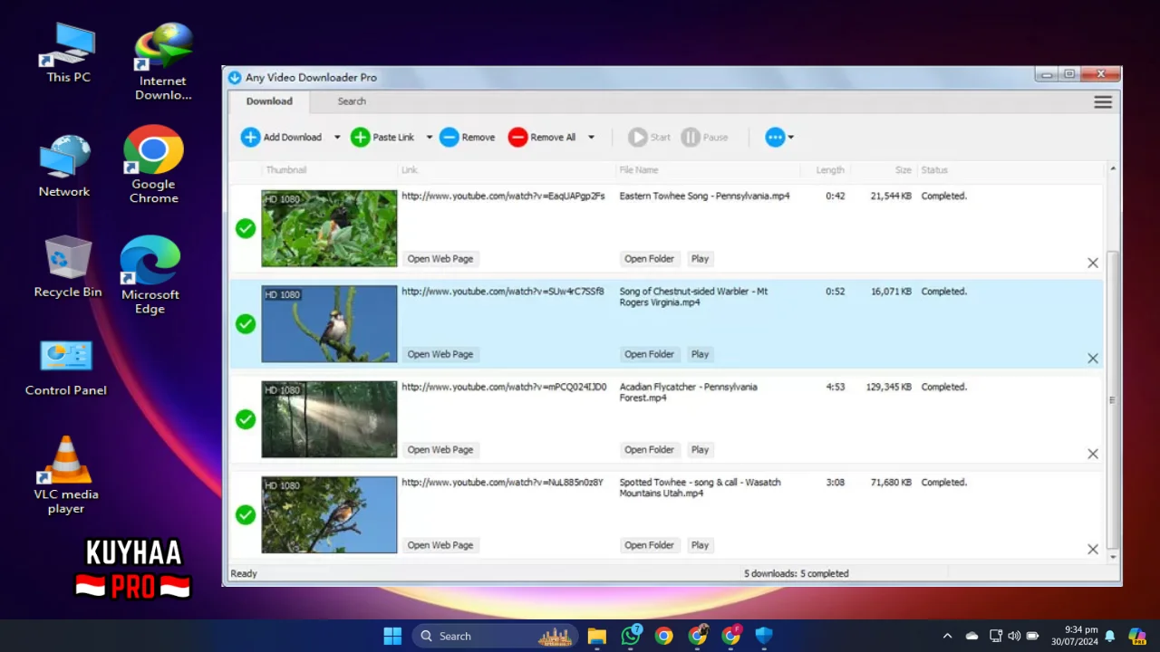Remove the Eastern Towhee row with X
This screenshot has height=652, width=1160.
pos(1093,263)
